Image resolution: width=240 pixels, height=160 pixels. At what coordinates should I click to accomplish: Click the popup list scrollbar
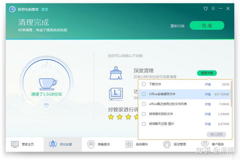[x=231, y=94]
